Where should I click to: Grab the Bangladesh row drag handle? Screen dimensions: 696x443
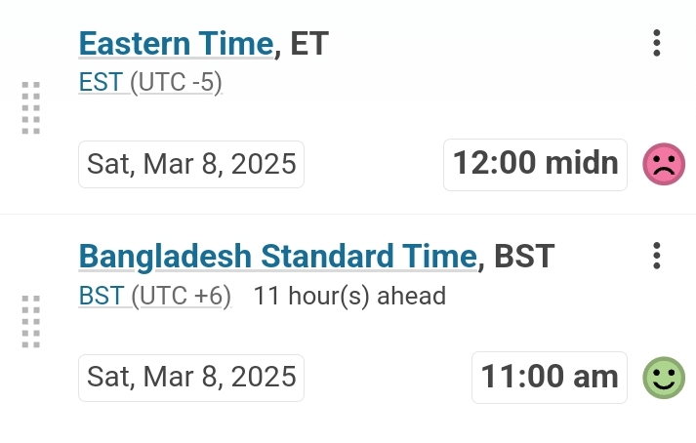click(x=31, y=321)
